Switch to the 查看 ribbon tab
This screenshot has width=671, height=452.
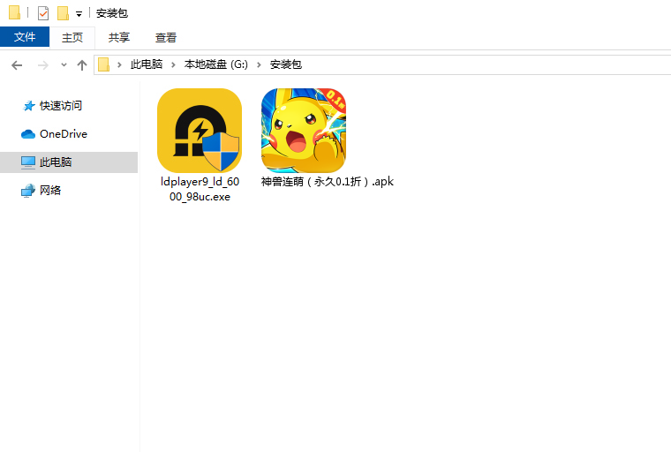click(x=166, y=37)
